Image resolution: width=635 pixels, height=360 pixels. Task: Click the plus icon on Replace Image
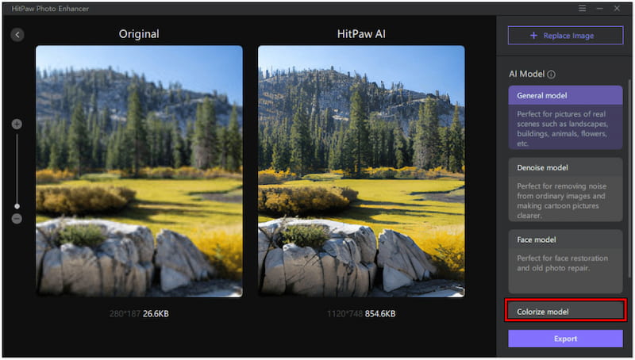coord(533,36)
